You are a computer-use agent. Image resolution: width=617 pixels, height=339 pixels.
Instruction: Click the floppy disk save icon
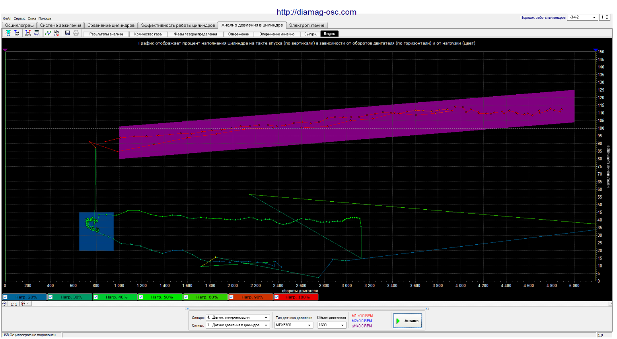[68, 33]
